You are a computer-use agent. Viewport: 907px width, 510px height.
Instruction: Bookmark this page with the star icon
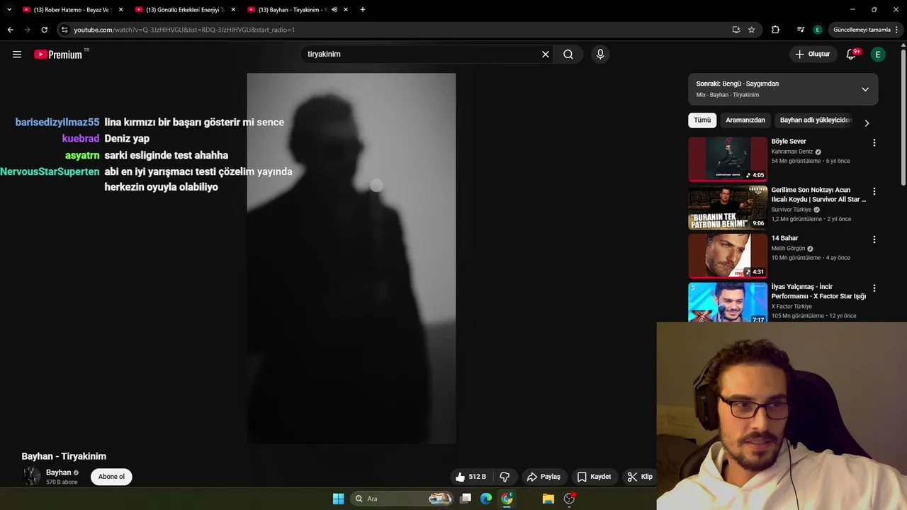click(x=751, y=30)
